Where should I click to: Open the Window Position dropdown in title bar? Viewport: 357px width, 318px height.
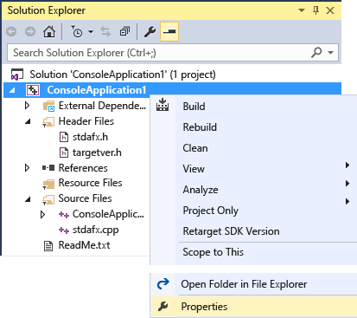(x=302, y=10)
